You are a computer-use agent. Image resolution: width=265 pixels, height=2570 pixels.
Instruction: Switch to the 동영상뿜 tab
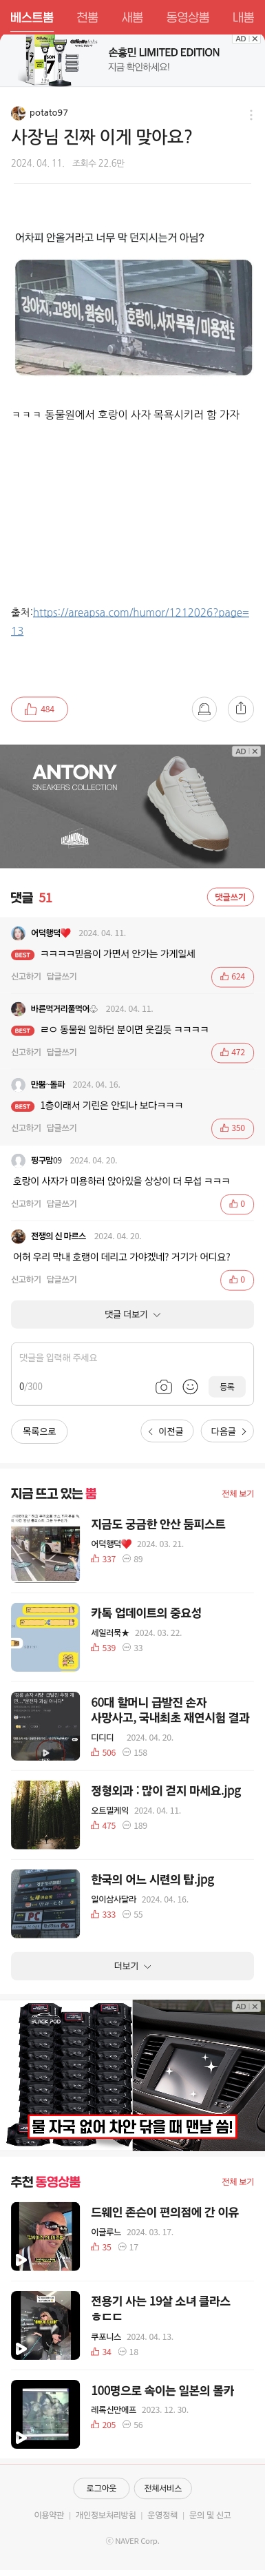(x=187, y=17)
